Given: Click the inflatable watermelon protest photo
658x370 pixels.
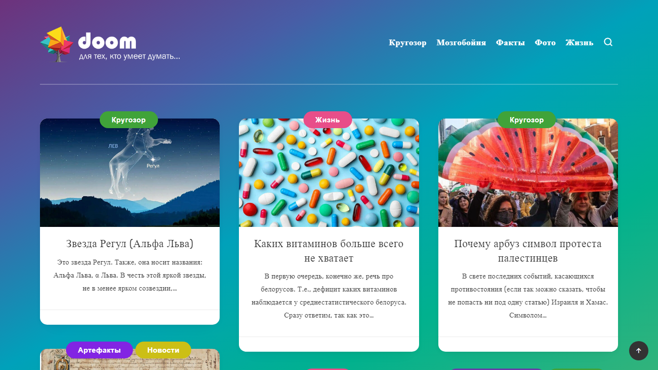Looking at the screenshot, I should coord(528,172).
